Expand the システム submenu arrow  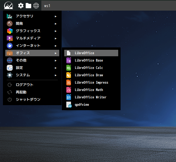55,75
